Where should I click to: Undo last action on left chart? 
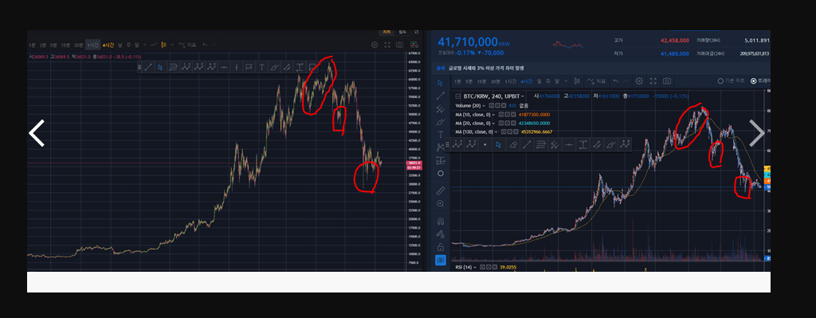pyautogui.click(x=205, y=45)
